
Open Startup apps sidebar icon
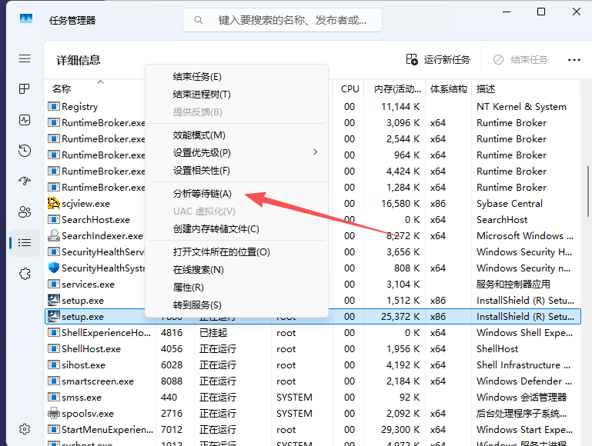point(25,181)
